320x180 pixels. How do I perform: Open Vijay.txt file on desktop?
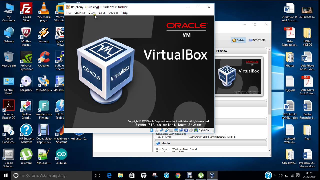[290, 84]
